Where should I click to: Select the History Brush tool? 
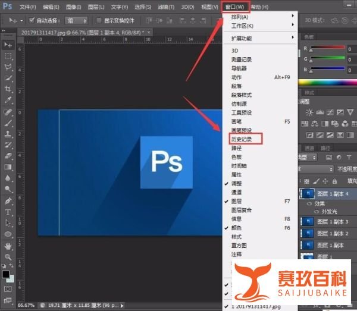[8, 145]
